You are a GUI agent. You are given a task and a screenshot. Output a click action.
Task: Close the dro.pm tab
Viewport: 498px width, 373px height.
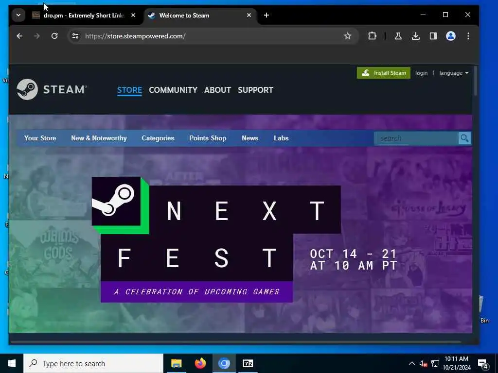133,15
